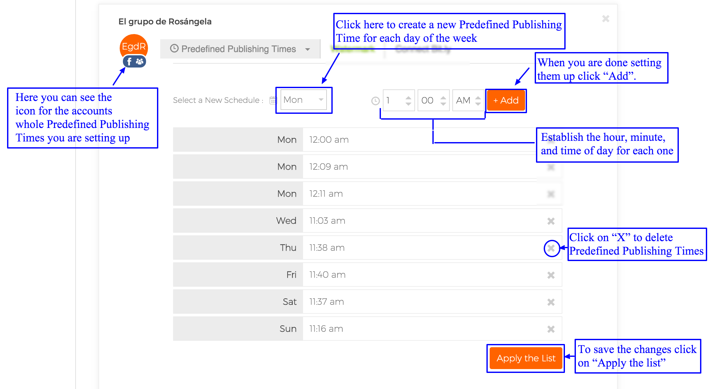Open the Predefined Publishing Times dropdown
Image resolution: width=711 pixels, height=389 pixels.
coord(240,49)
